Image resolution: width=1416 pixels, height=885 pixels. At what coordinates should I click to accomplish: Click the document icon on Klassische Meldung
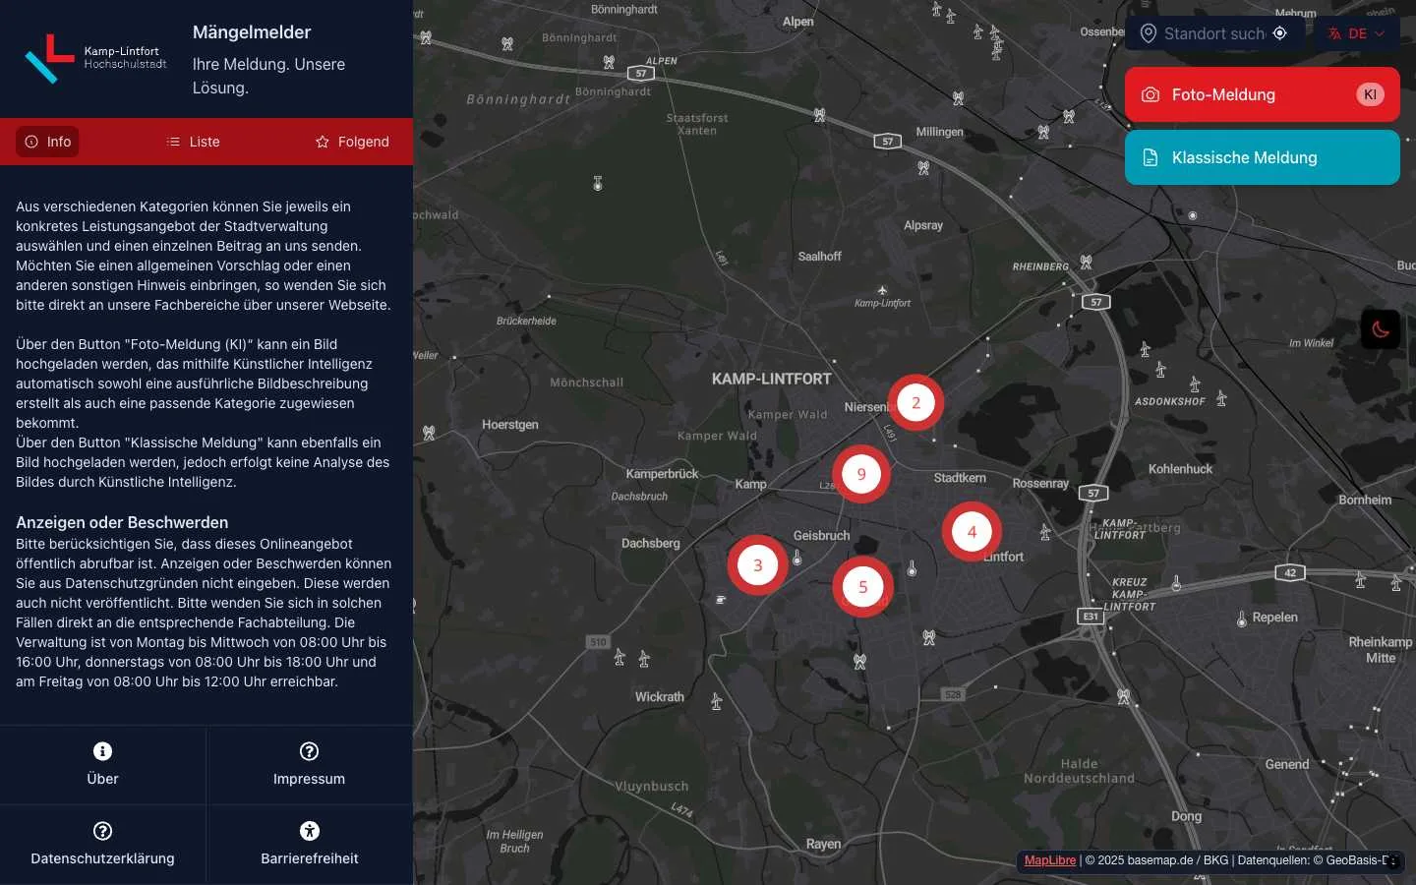click(1150, 157)
